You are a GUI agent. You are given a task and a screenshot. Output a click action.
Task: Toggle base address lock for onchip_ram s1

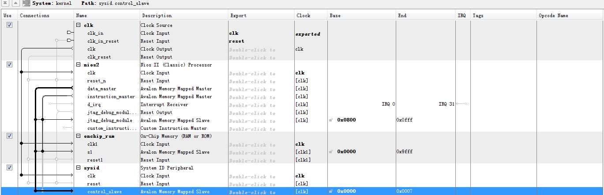[x=331, y=152]
